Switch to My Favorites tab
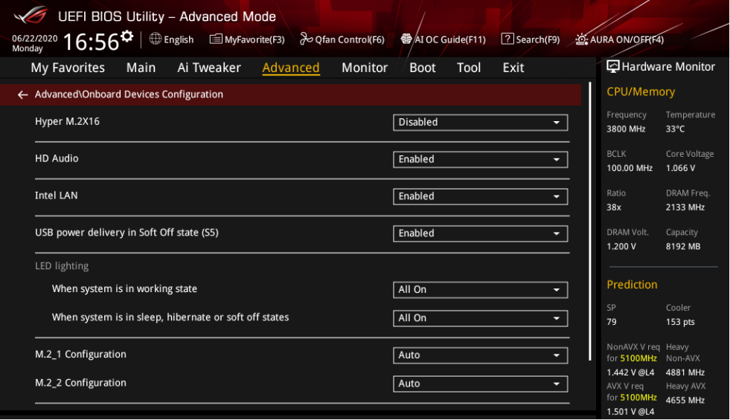This screenshot has width=730, height=420. pyautogui.click(x=68, y=68)
